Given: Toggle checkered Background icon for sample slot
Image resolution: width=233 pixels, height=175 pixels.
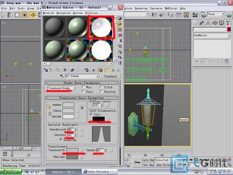Looking at the screenshot, I should (120, 30).
